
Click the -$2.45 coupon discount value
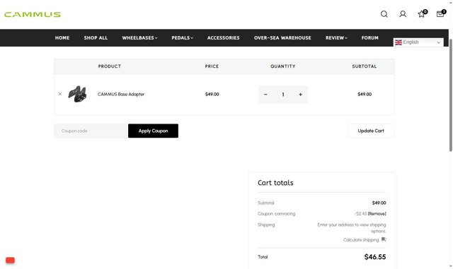360,214
